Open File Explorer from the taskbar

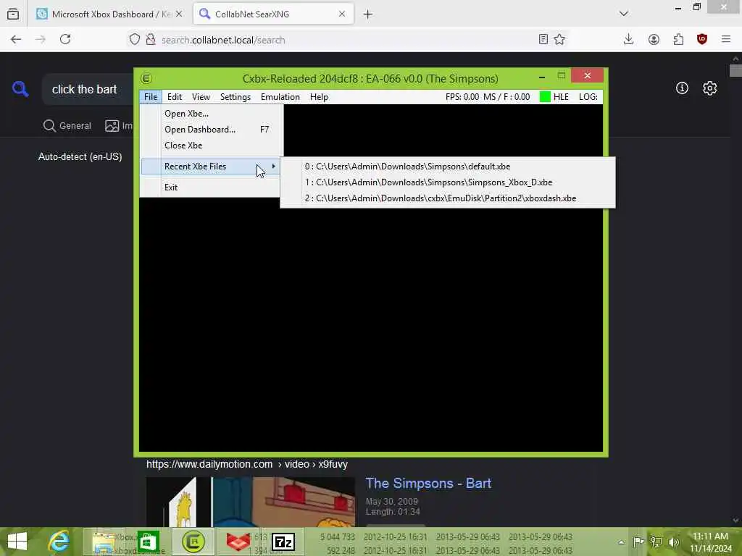pos(104,542)
